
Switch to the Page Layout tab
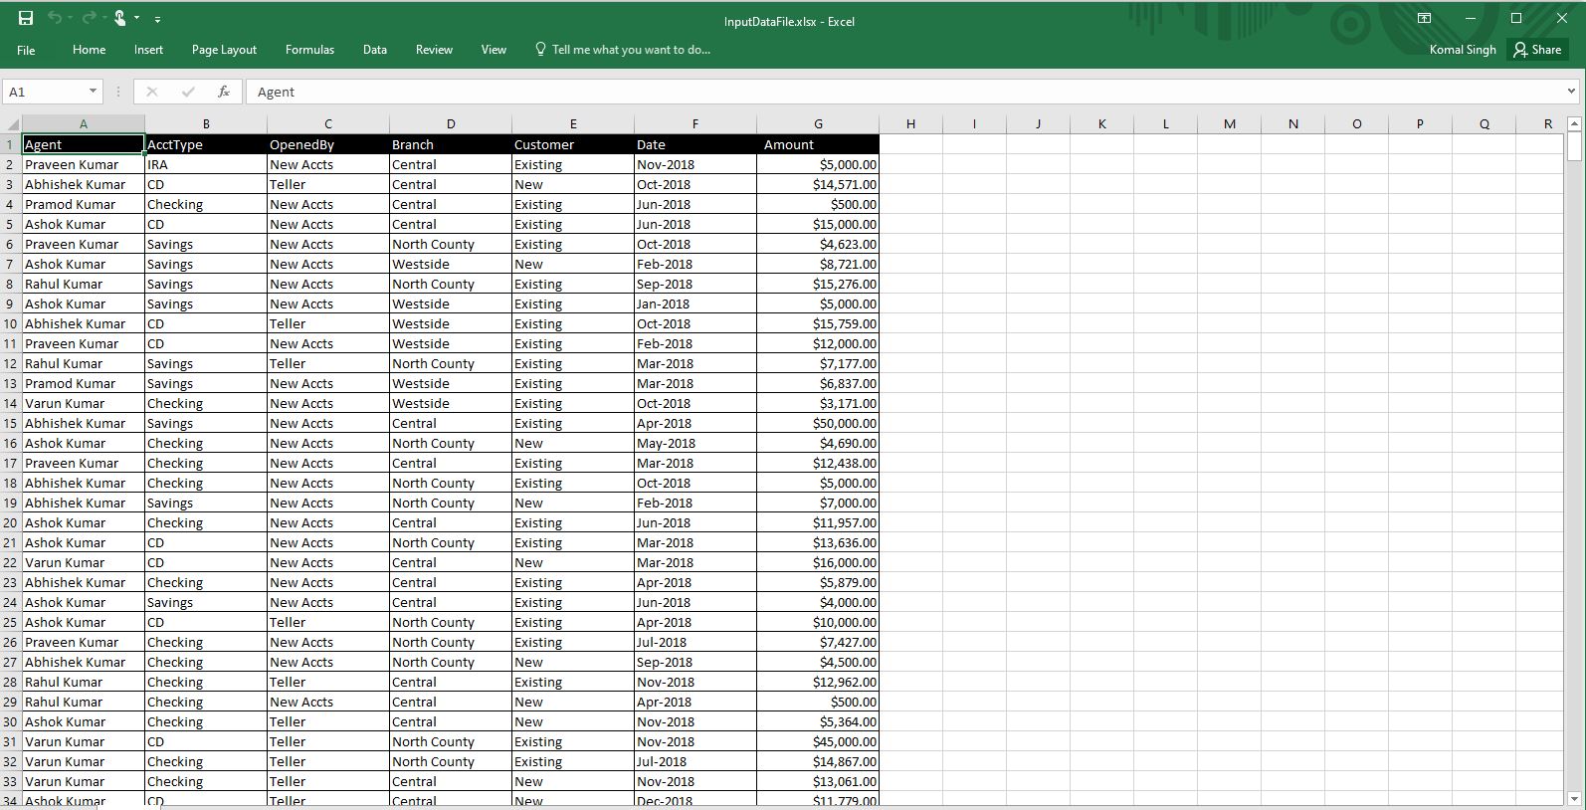point(224,50)
